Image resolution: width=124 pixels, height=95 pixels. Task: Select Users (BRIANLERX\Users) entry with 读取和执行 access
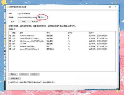coord(62,49)
